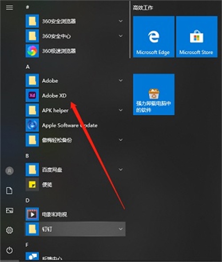Viewport: 222px width, 262px height.
Task: Open the Microsoft Store tile
Action: [x=197, y=37]
